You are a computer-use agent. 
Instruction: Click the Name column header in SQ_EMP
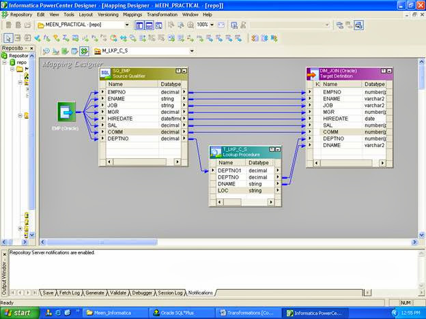pyautogui.click(x=132, y=84)
